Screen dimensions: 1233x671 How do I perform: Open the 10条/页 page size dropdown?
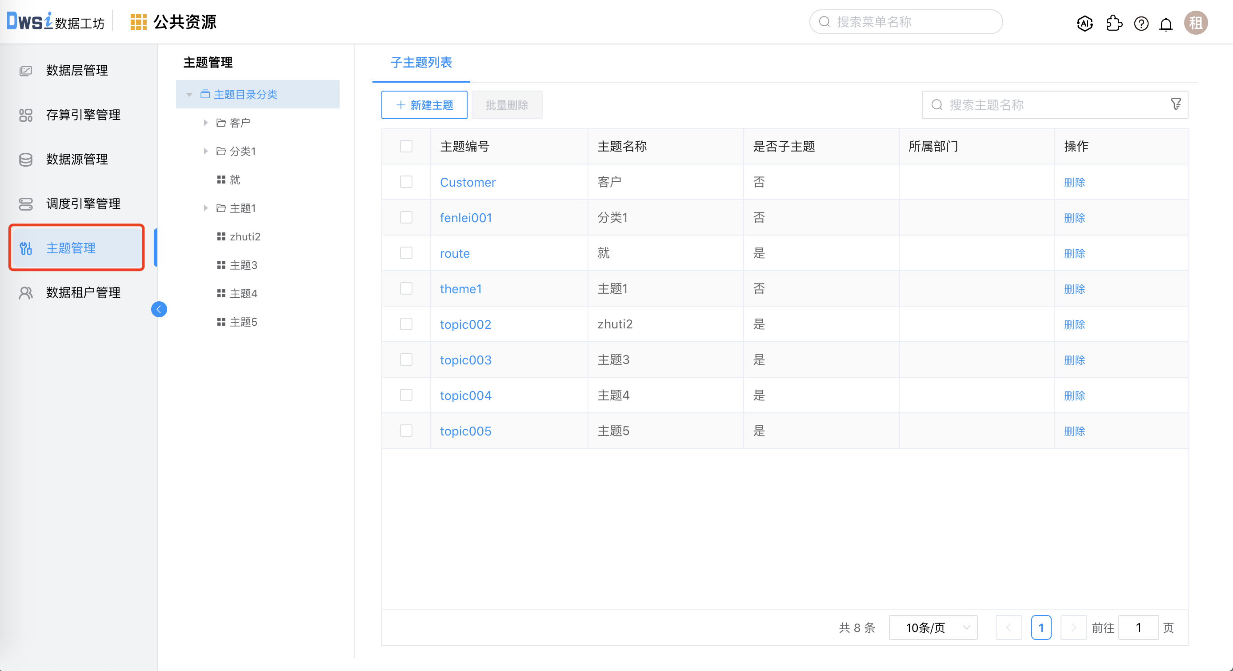click(x=932, y=627)
